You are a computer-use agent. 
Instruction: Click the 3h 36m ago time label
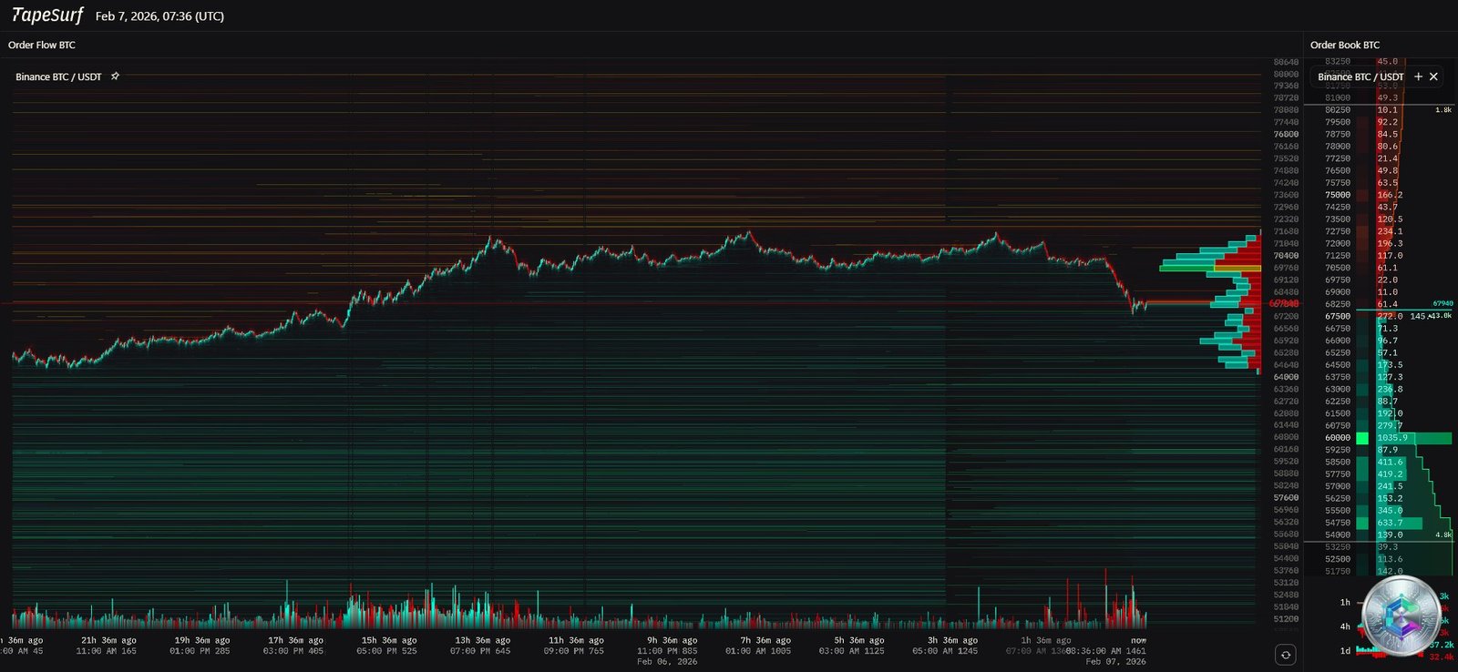click(x=952, y=640)
